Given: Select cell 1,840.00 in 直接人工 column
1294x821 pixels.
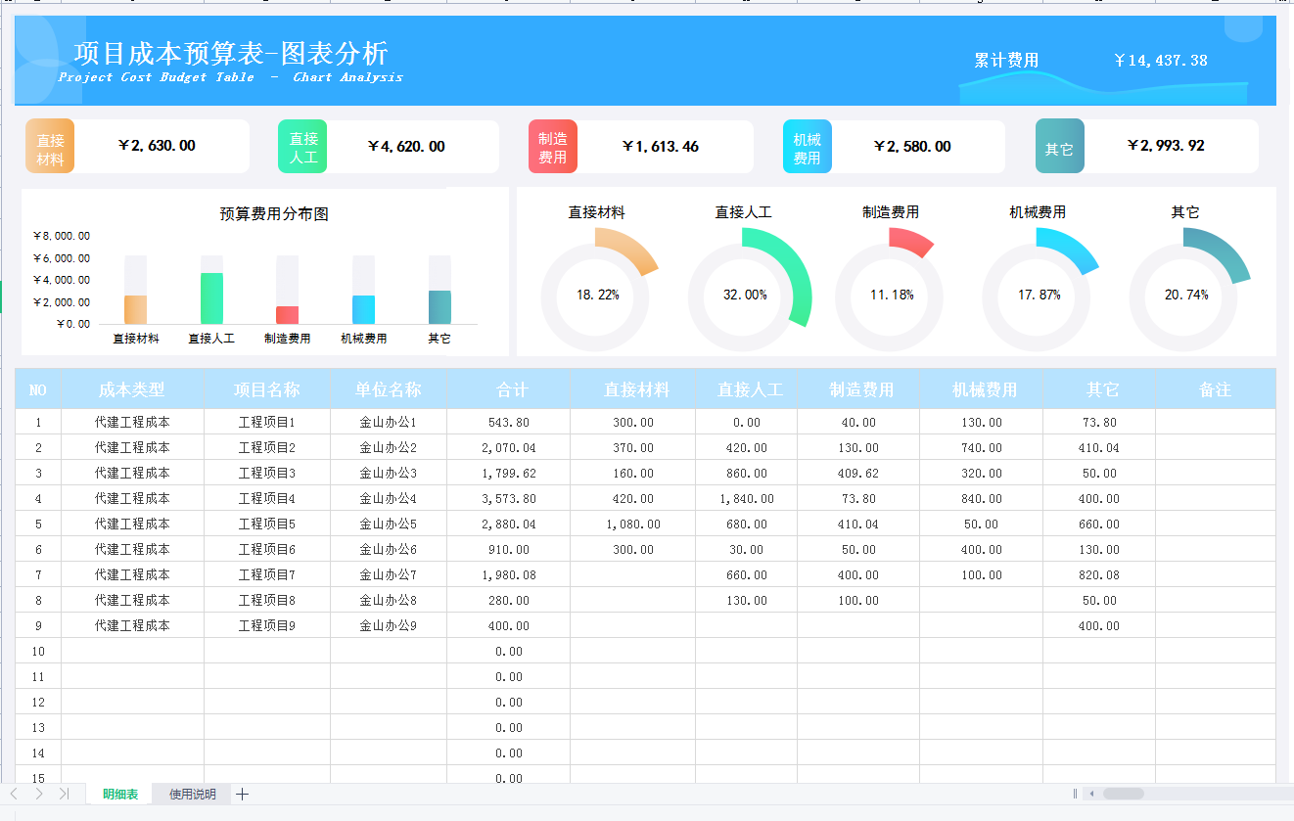Looking at the screenshot, I should 747,499.
